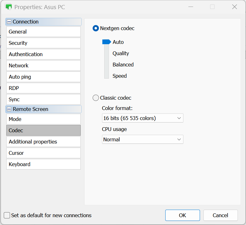Switch to the RDP page

click(44, 88)
